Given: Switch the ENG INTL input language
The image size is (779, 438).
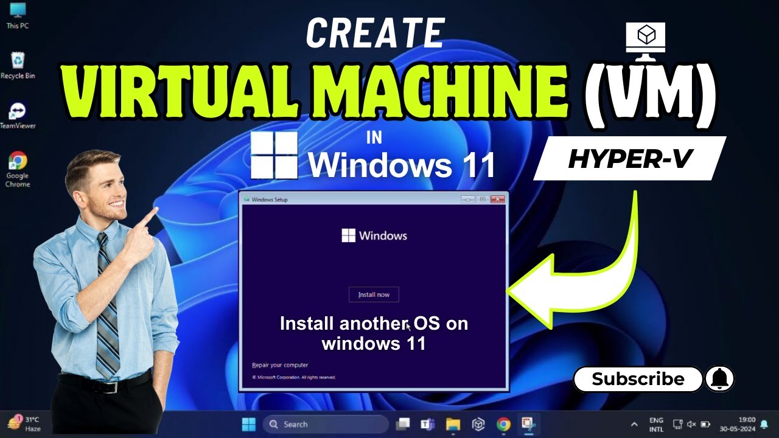Looking at the screenshot, I should (x=656, y=424).
